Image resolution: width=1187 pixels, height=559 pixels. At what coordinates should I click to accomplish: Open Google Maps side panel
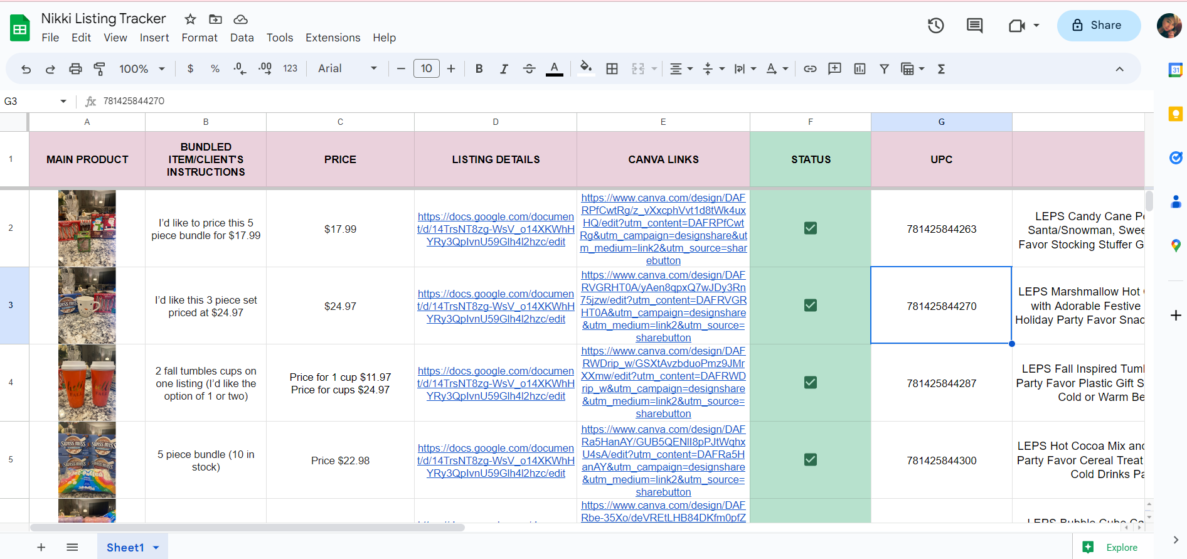point(1175,245)
